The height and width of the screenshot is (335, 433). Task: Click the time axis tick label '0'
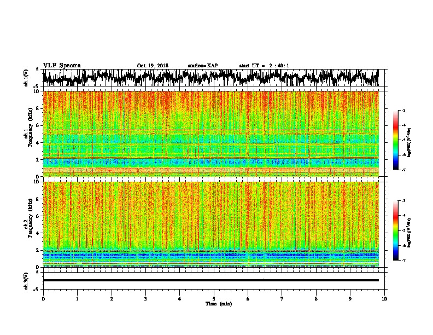point(43,299)
